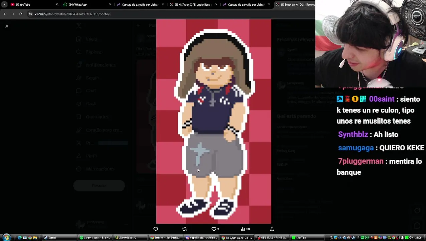The image size is (426, 241).
Task: Click the browser back arrow
Action: (5, 14)
